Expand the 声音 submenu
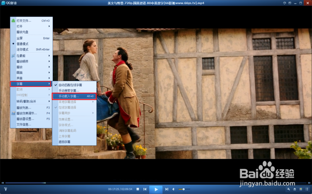 (31, 78)
